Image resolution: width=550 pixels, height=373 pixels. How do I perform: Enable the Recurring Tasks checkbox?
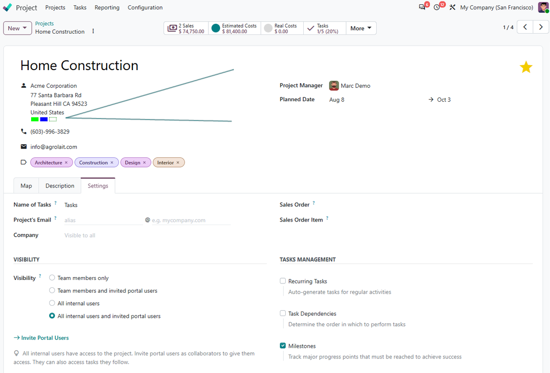[x=283, y=280]
